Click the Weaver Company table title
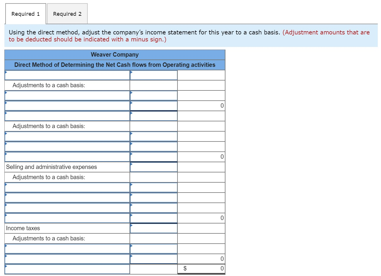 click(115, 55)
